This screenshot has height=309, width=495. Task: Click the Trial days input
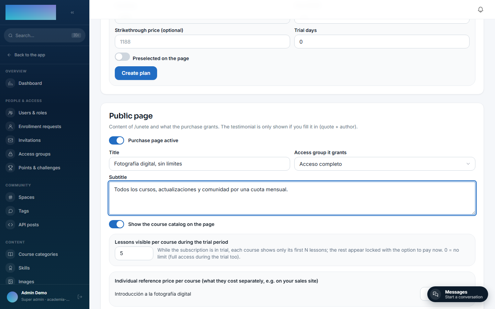[x=382, y=42]
